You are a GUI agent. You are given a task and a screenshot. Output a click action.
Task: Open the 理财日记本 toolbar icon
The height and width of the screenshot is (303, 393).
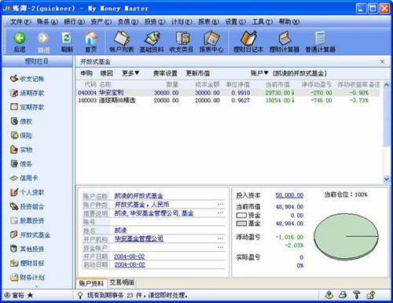tap(248, 39)
